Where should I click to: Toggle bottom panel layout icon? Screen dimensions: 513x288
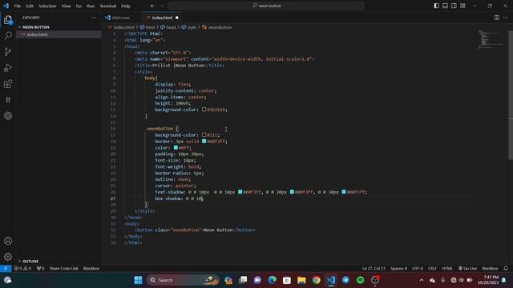click(446, 6)
